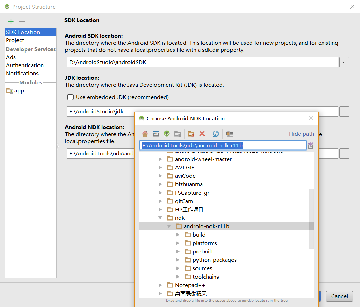Open browse button for Android NDK location
The image size is (360, 307).
[x=344, y=153]
